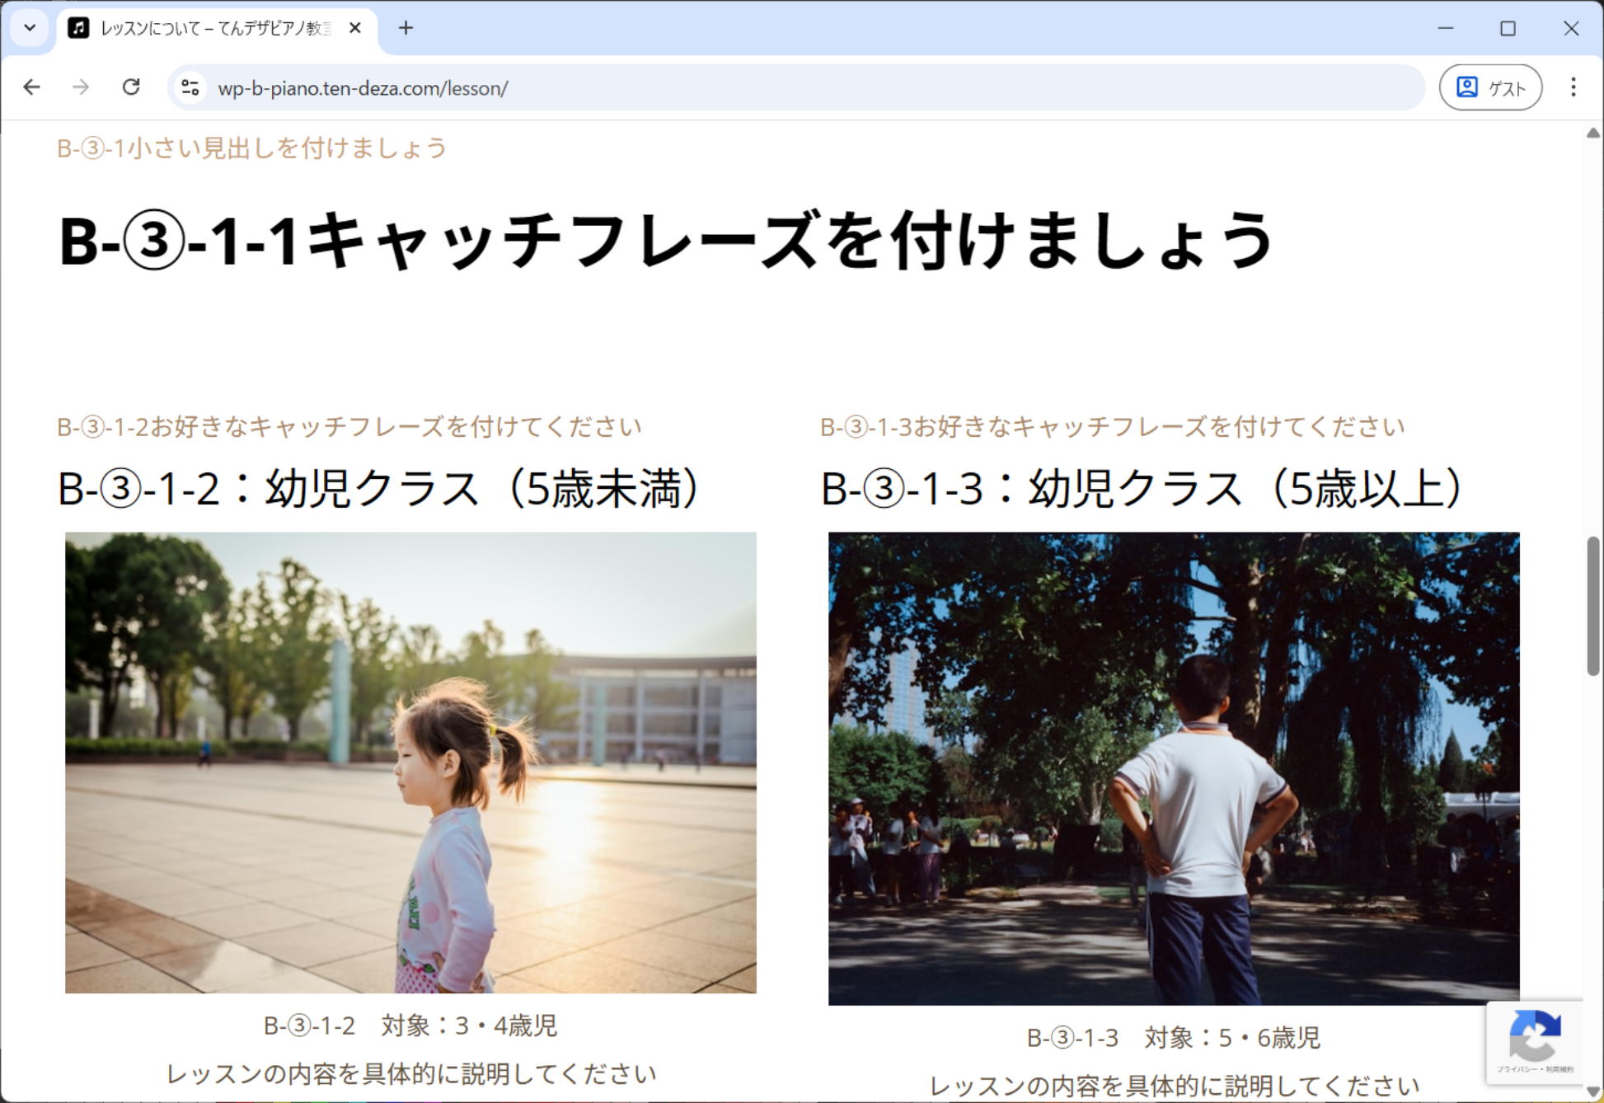Click scrollbar up arrow
The image size is (1604, 1103).
(1593, 133)
